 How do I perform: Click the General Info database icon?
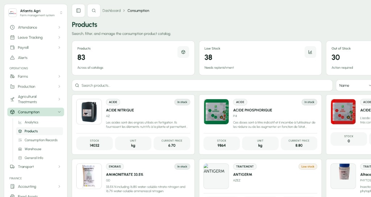tap(20, 158)
